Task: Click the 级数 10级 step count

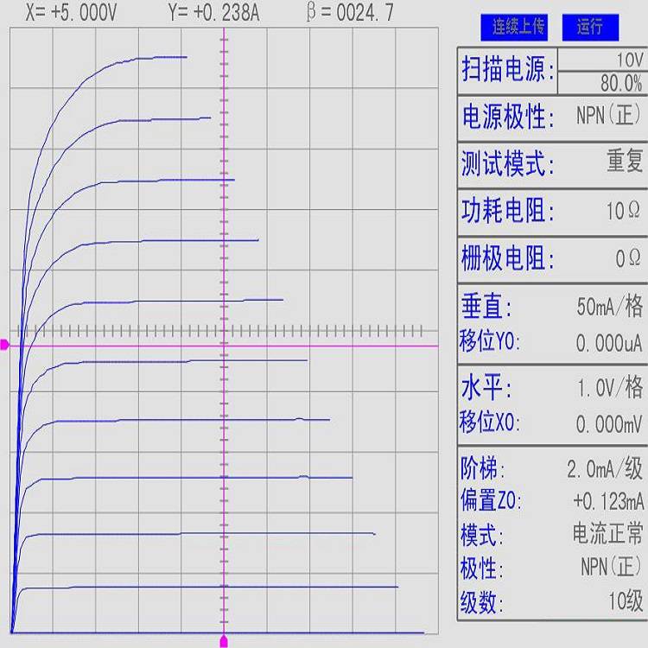Action: coord(625,601)
